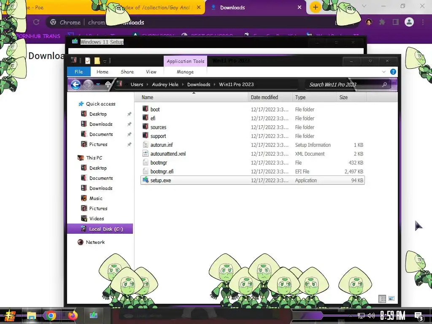Select the autounattend.xml file icon
This screenshot has width=432, height=324.
click(x=146, y=154)
